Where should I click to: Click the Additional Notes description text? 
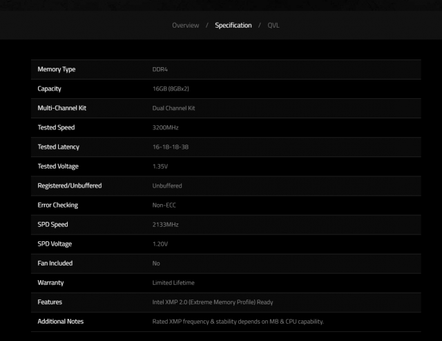(x=238, y=322)
